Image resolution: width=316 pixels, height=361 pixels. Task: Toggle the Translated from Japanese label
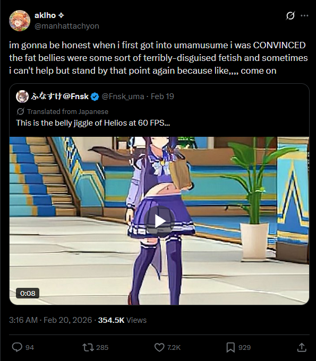(67, 112)
